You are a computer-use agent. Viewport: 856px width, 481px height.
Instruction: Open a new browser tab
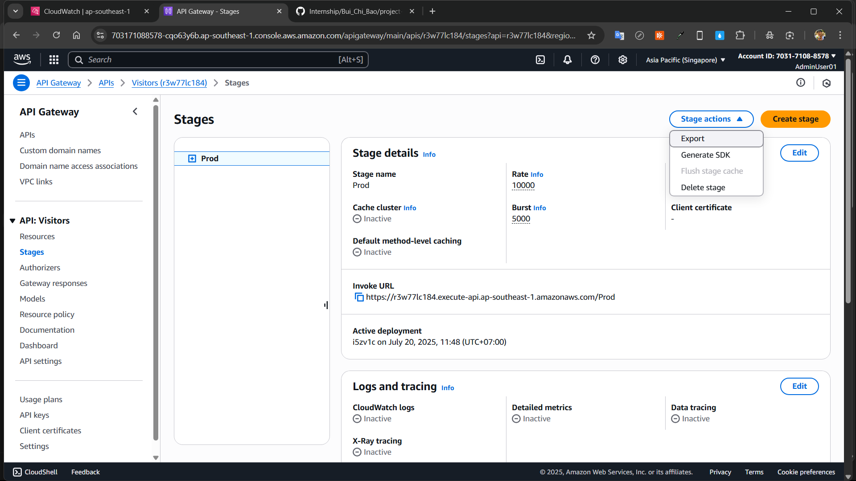click(432, 11)
